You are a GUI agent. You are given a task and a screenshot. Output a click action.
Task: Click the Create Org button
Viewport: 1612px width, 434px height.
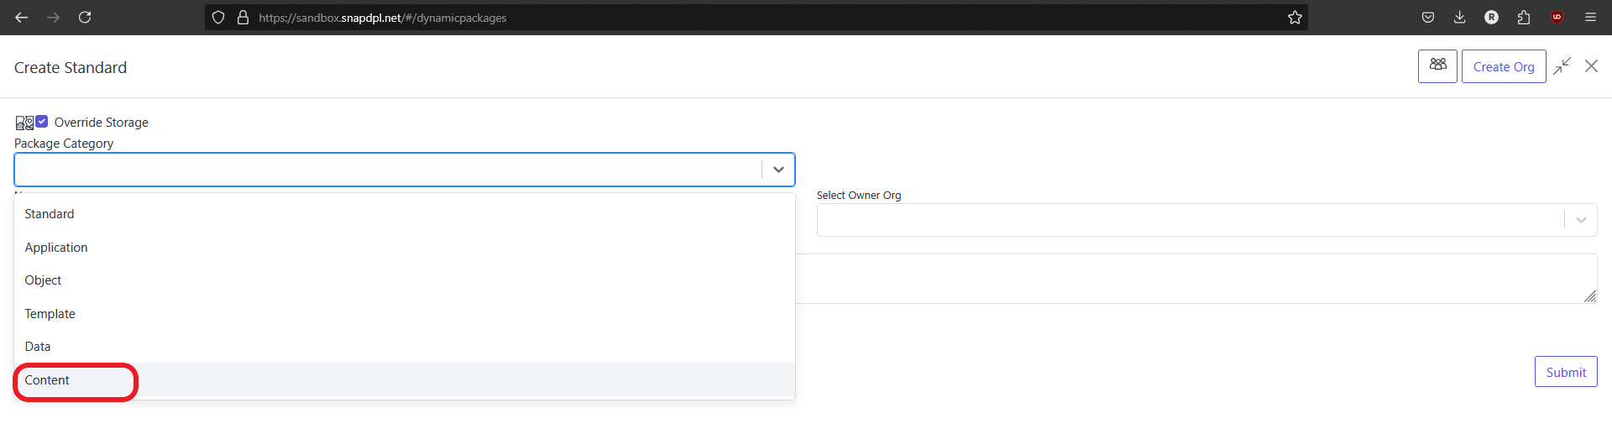1504,66
